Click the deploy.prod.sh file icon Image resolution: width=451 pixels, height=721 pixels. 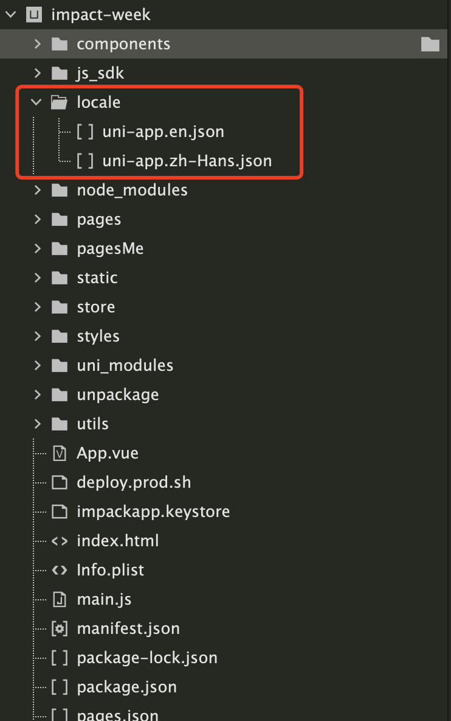[60, 482]
